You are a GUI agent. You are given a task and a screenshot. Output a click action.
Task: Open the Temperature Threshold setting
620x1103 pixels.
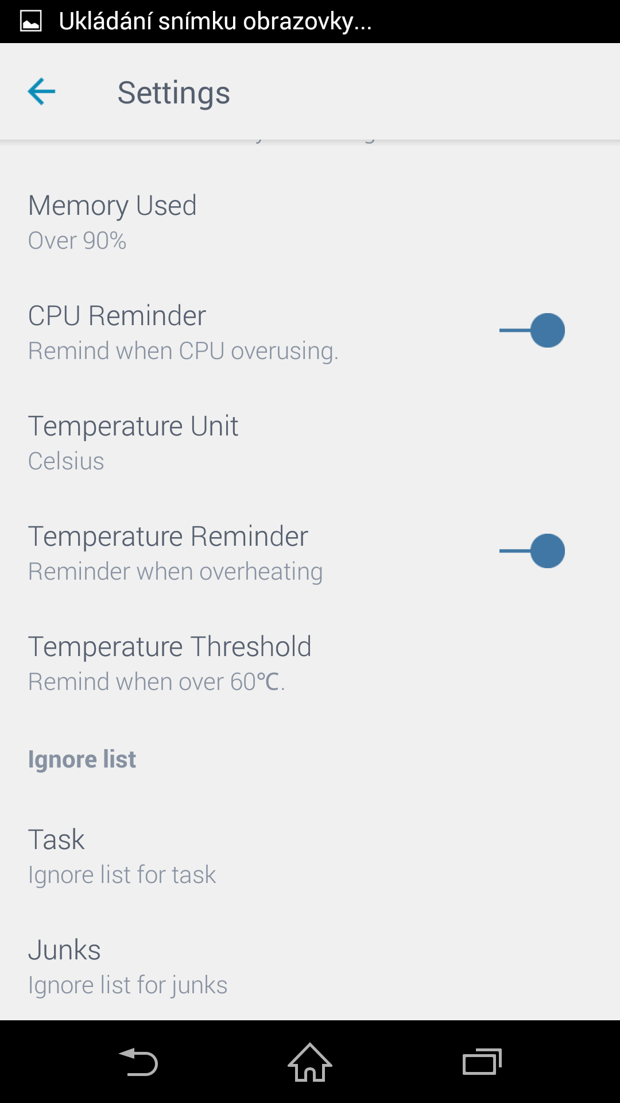tap(310, 664)
